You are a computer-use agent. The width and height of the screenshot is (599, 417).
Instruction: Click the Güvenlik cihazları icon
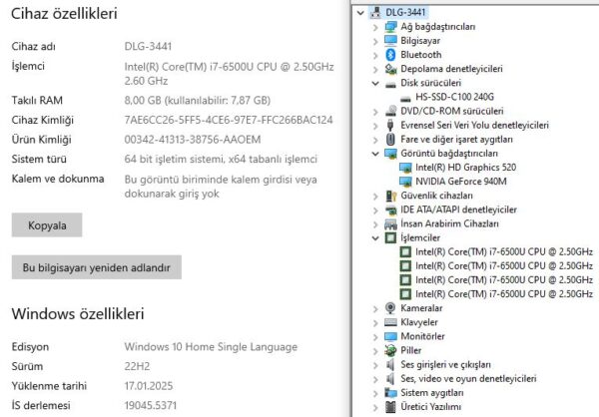[x=390, y=196]
